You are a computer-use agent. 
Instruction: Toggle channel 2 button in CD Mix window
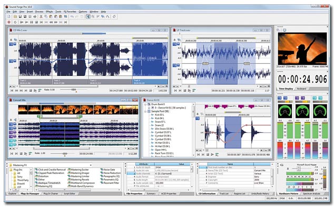point(11,61)
